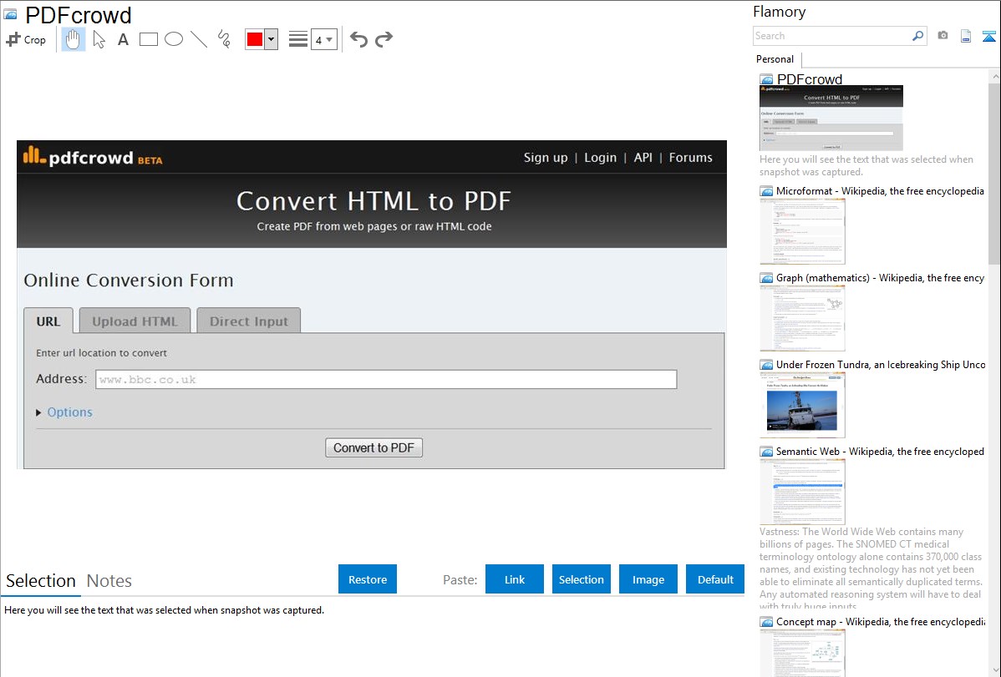
Task: Switch to the Notes tab
Action: [109, 581]
